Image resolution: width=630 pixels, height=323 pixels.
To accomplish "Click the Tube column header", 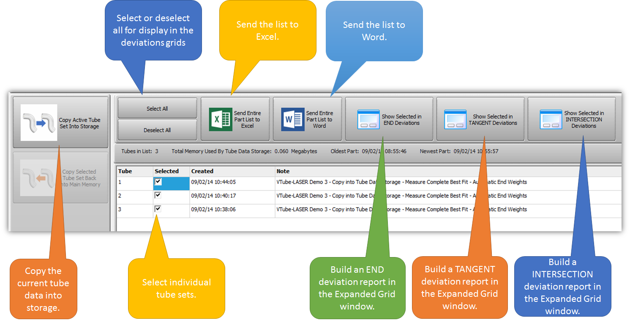I will pyautogui.click(x=125, y=171).
